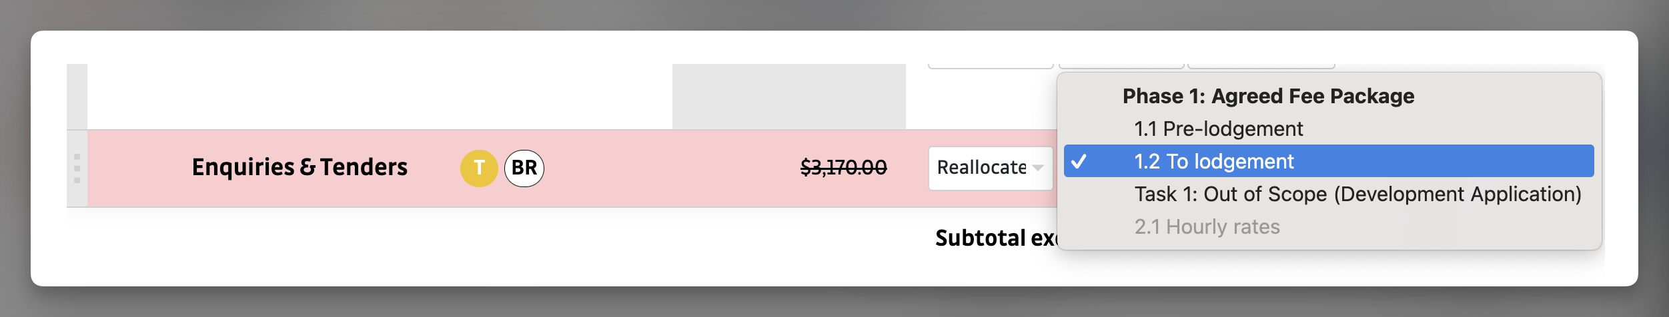Click the yellow T badge
1669x317 pixels.
coord(479,168)
